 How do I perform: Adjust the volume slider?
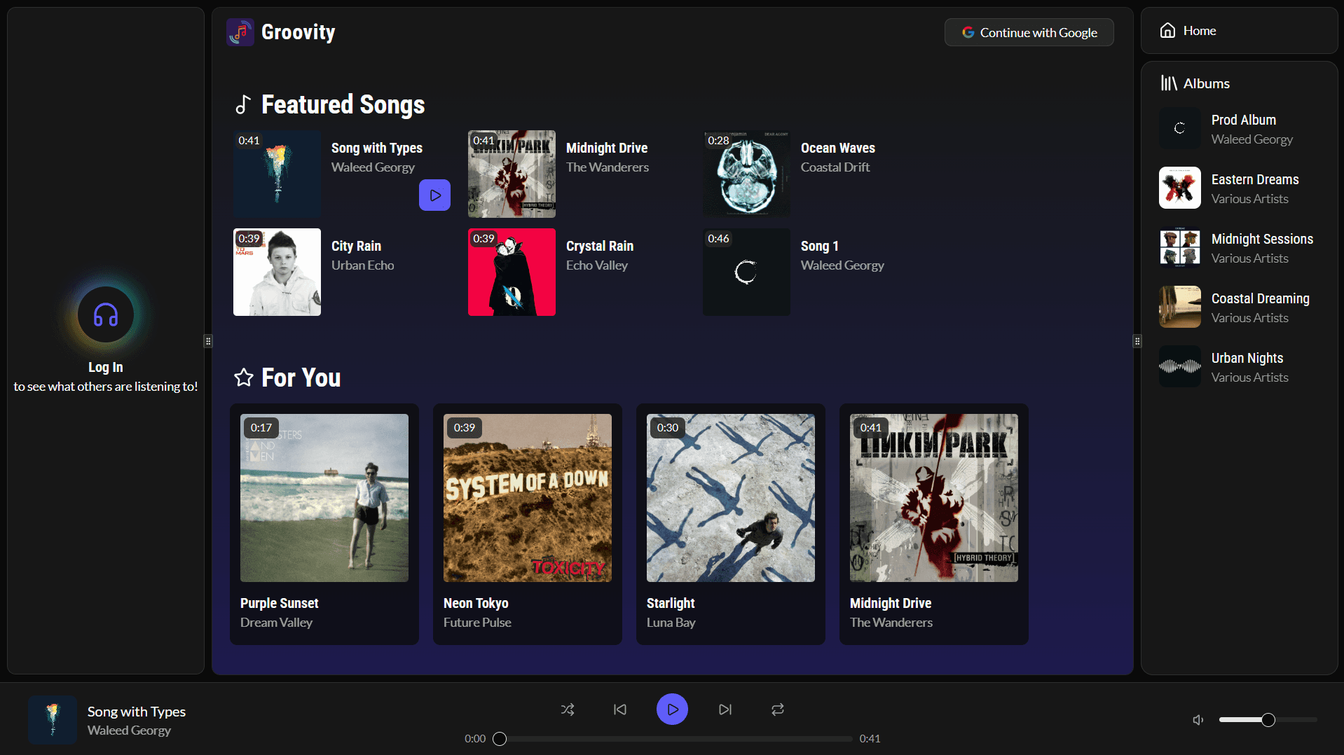coord(1267,719)
